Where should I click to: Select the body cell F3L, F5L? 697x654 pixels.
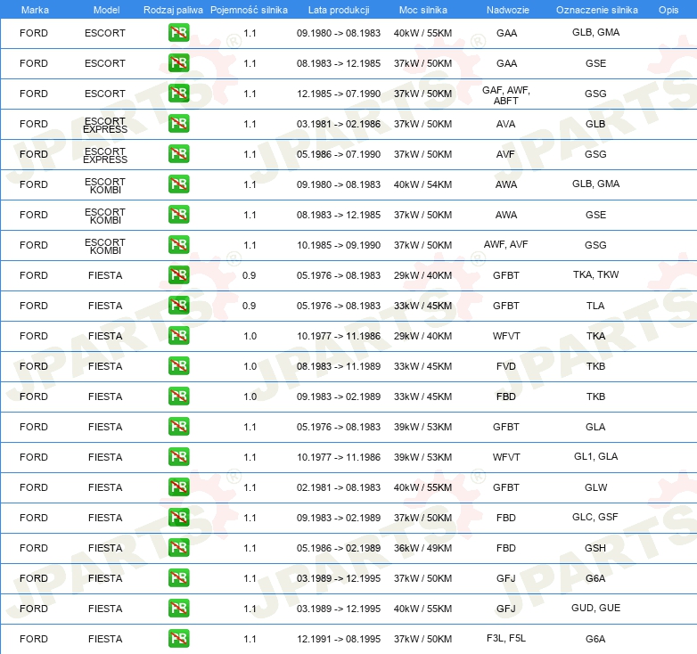[x=506, y=639]
